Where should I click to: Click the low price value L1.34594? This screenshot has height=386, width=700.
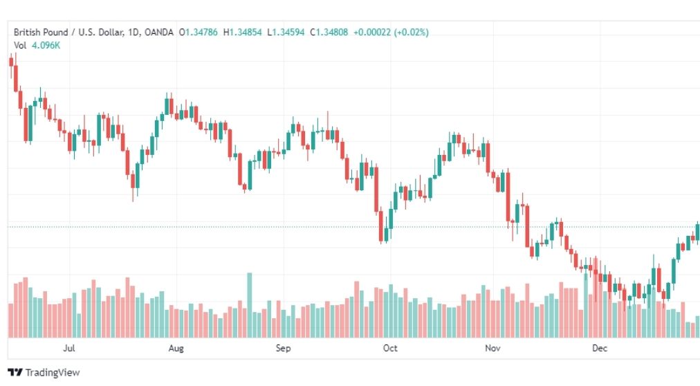[286, 32]
